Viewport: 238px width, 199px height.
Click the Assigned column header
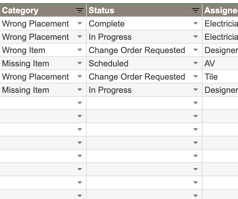pyautogui.click(x=220, y=10)
